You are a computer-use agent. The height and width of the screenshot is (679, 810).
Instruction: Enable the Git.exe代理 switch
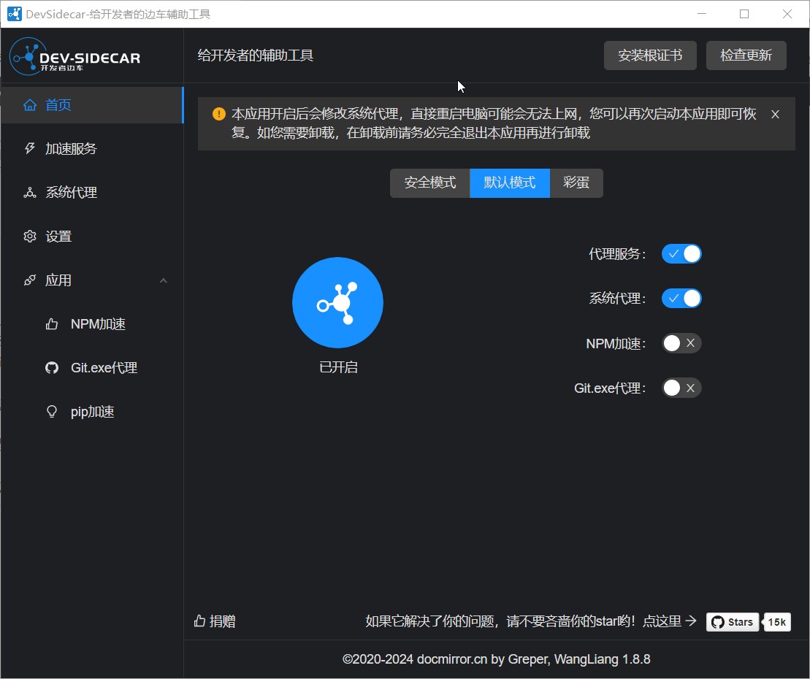point(681,388)
